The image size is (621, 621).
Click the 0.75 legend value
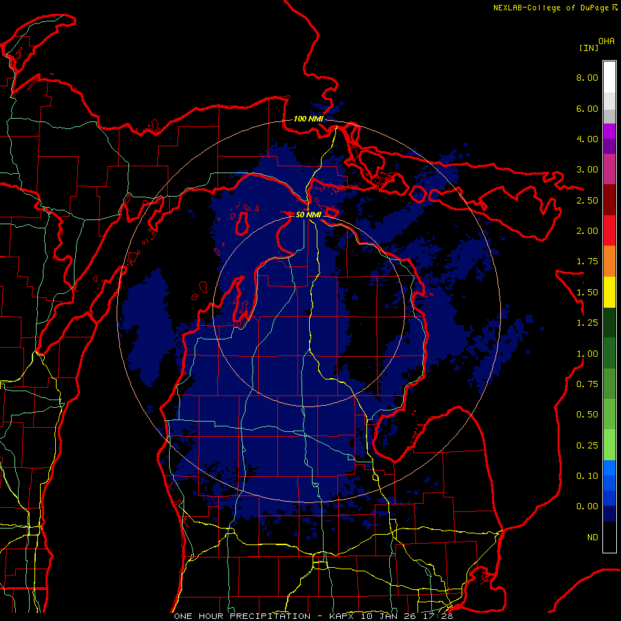point(587,384)
